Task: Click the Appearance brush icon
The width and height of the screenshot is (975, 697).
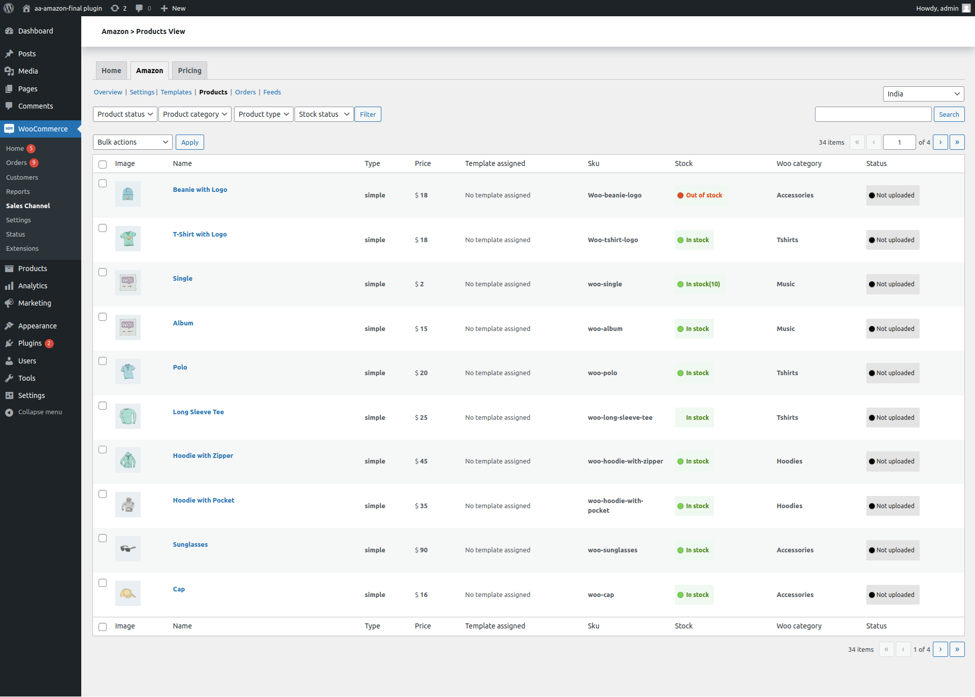Action: (9, 326)
